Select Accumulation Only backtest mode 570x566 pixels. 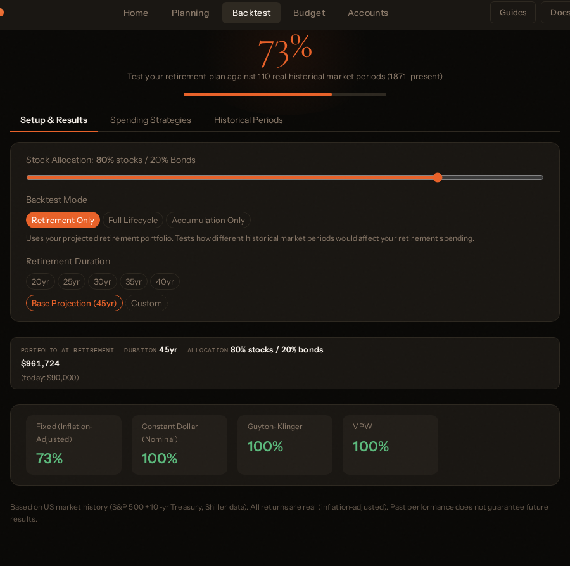208,220
